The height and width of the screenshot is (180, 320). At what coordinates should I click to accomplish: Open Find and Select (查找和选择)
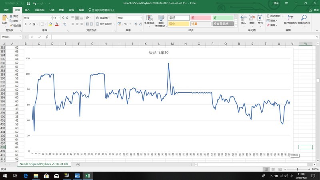click(304, 20)
